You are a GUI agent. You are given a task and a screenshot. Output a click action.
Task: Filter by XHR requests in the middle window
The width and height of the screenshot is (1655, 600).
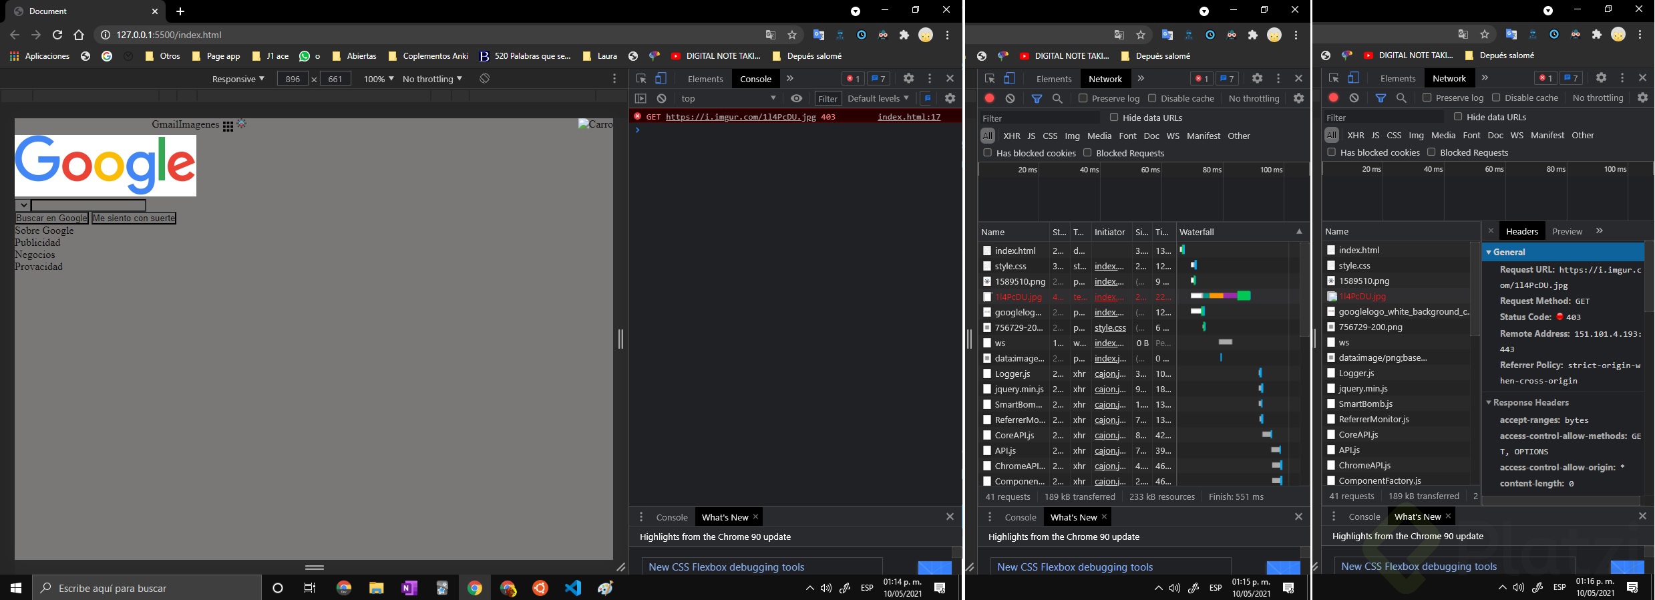[1012, 136]
